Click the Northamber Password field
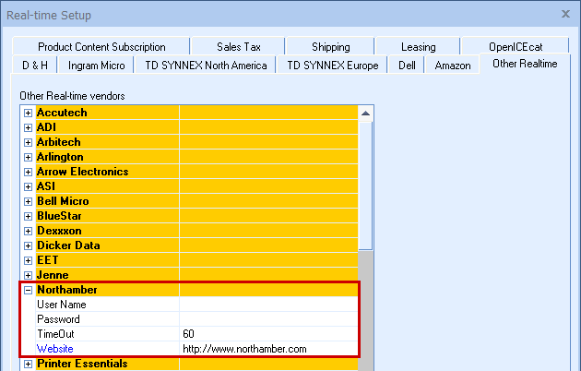This screenshot has height=371, width=581. (267, 319)
